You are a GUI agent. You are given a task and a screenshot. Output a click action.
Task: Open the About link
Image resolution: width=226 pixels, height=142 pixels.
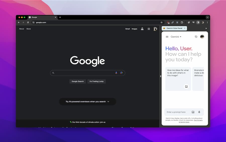click(x=22, y=29)
